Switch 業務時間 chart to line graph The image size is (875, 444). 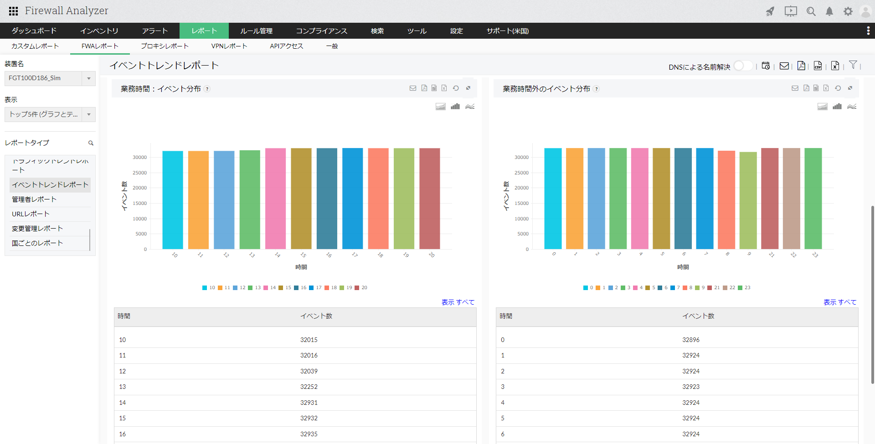pos(470,107)
